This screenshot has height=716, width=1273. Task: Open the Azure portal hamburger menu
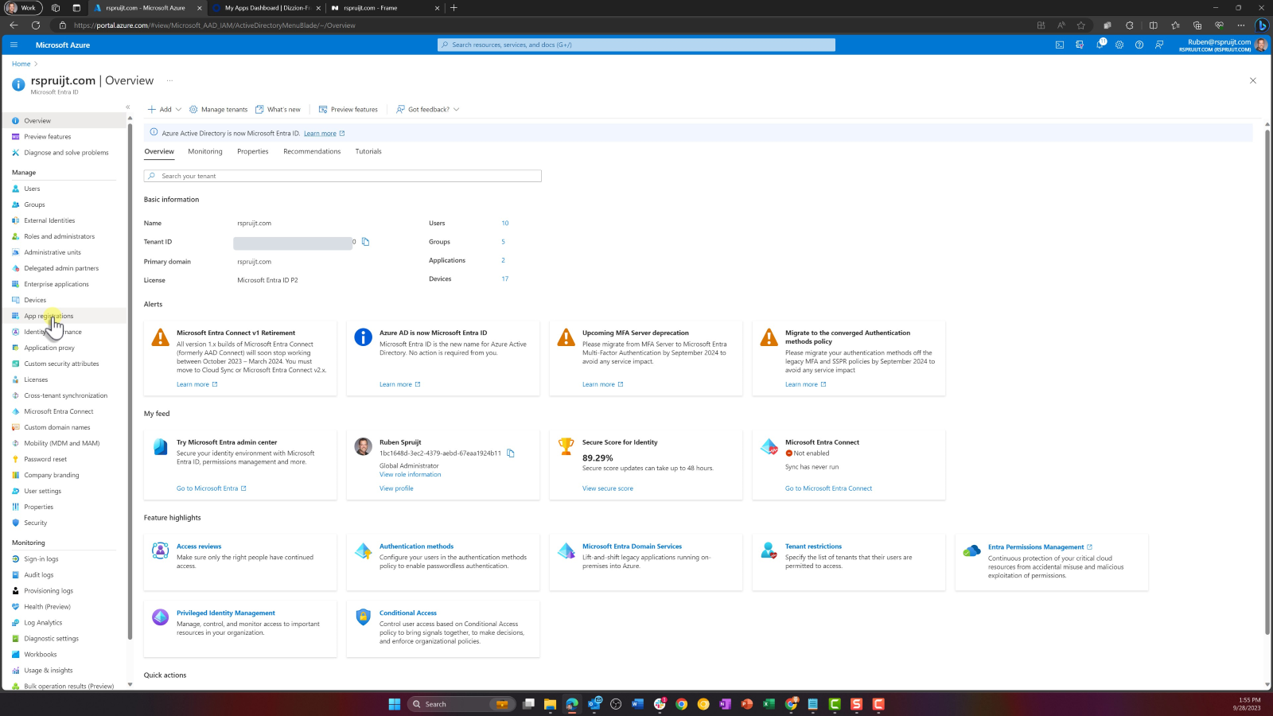[14, 45]
